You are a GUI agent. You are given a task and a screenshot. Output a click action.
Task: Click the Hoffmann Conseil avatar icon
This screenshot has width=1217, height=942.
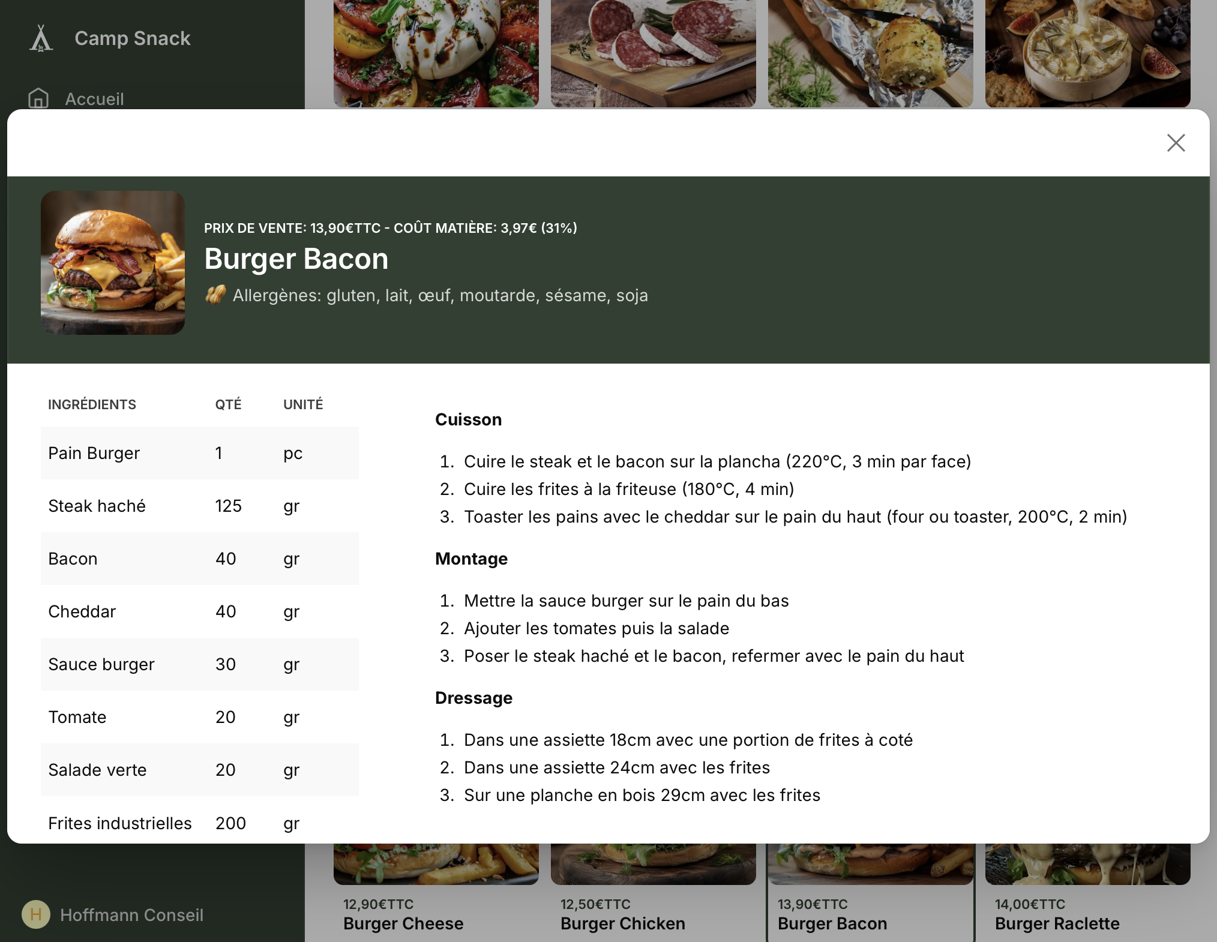(x=36, y=914)
